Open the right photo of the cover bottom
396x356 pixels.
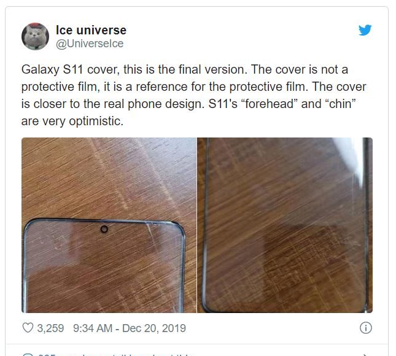pos(285,225)
